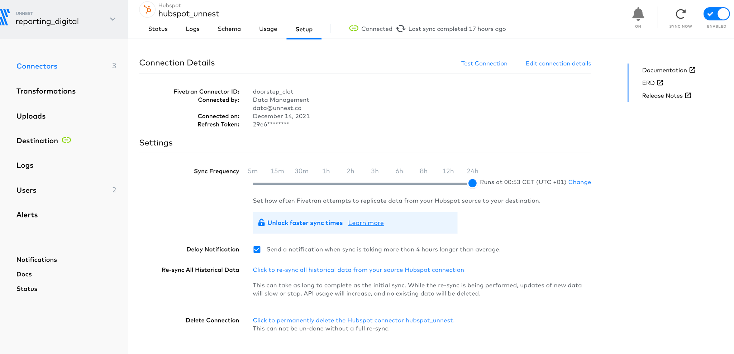Open the connector Logs tab
The width and height of the screenshot is (734, 354).
[x=192, y=29]
